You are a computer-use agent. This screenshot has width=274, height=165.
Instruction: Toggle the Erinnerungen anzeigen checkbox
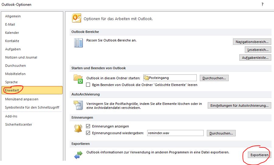click(88, 126)
